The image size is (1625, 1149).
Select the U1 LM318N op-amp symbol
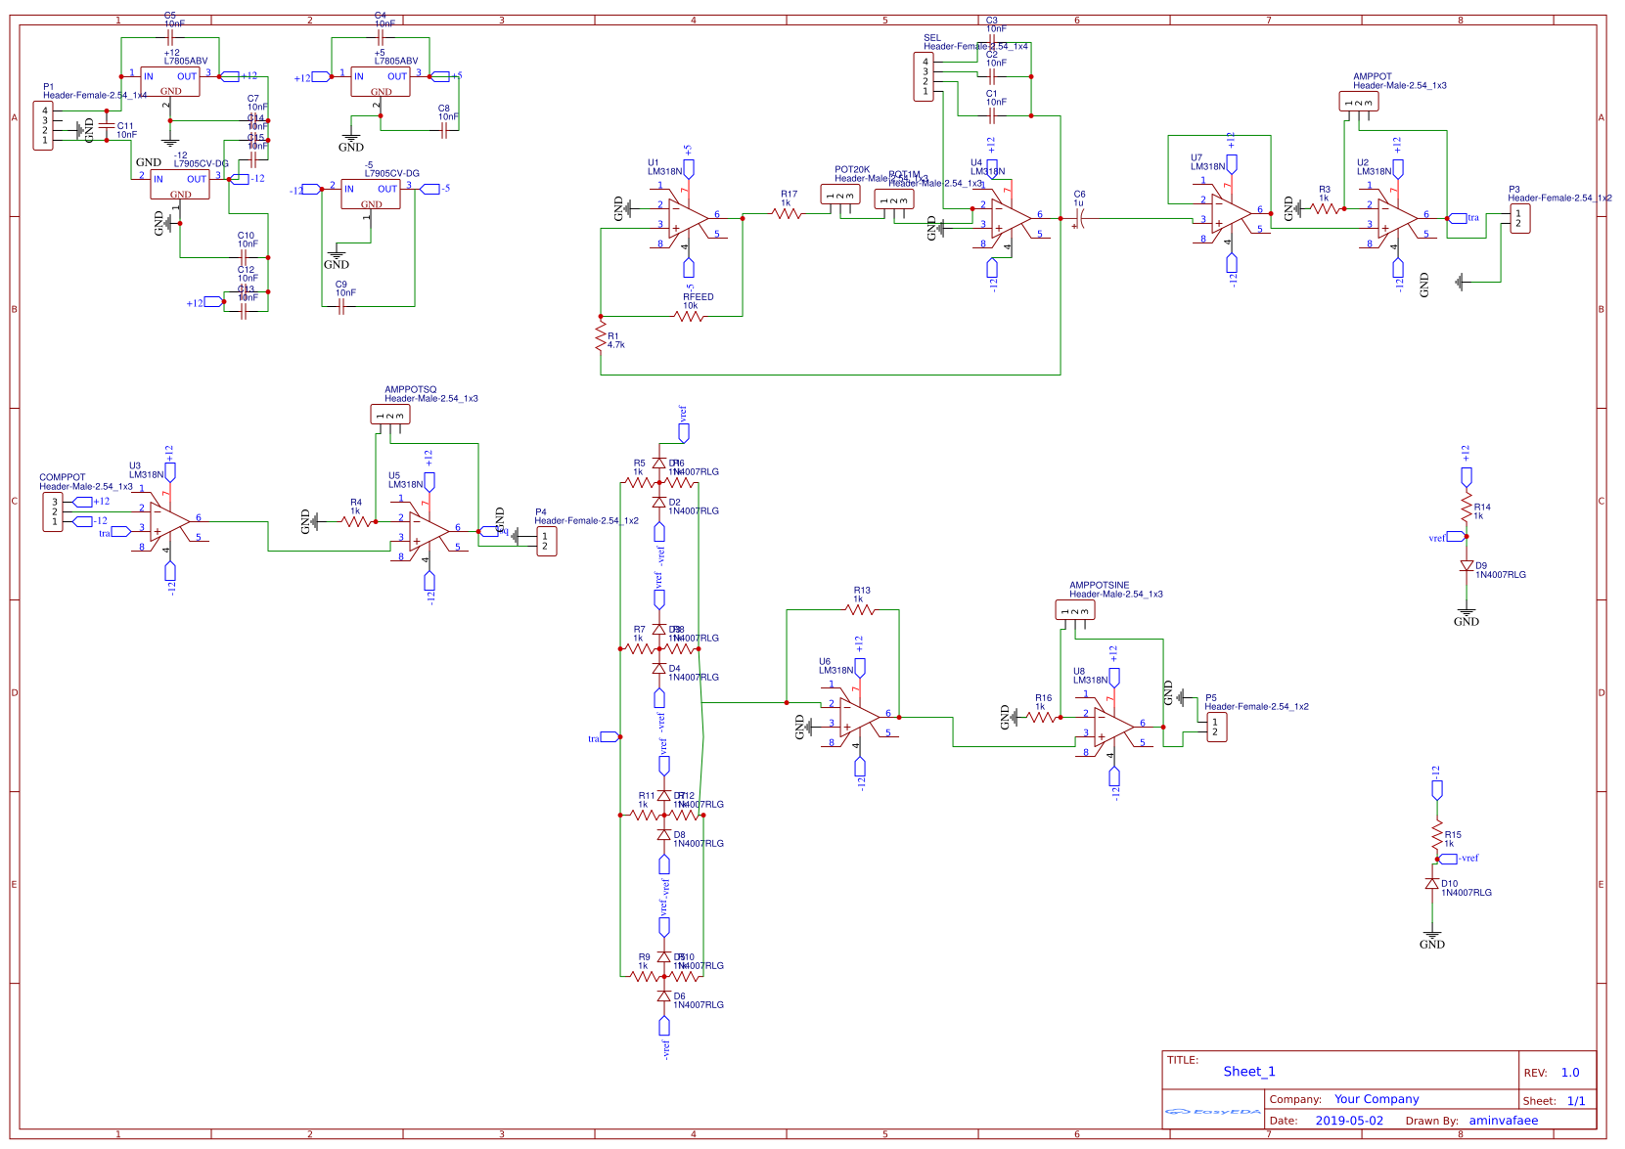click(690, 217)
